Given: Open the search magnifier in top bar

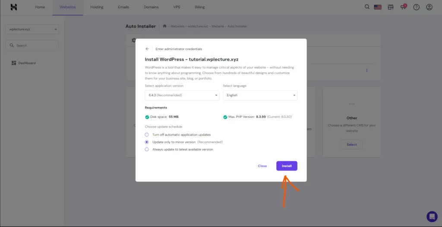Looking at the screenshot, I should (x=367, y=7).
